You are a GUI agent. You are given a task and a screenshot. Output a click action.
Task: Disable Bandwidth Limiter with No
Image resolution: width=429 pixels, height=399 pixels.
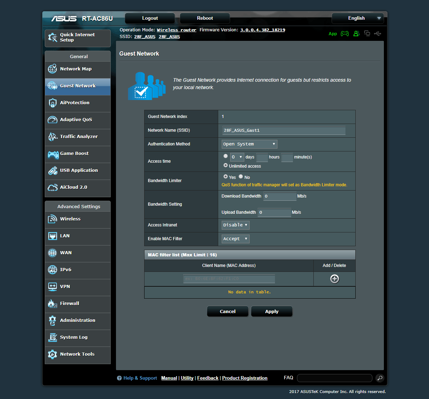point(241,176)
